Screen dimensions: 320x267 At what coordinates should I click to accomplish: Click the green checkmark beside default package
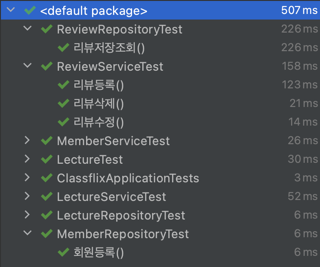(30, 10)
